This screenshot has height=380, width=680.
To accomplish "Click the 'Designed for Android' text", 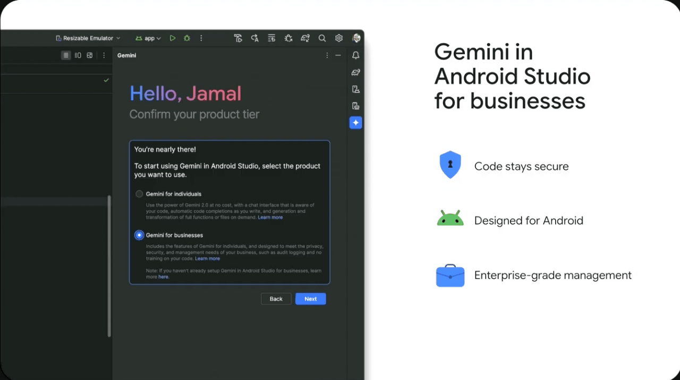I will click(x=529, y=221).
